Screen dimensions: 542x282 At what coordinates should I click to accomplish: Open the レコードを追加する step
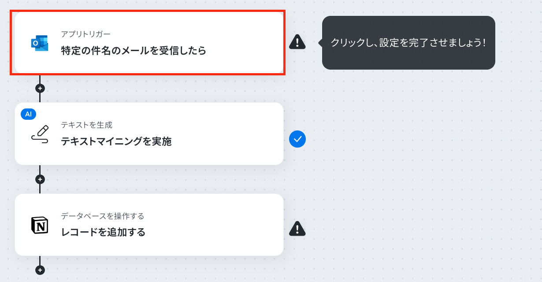(x=149, y=225)
